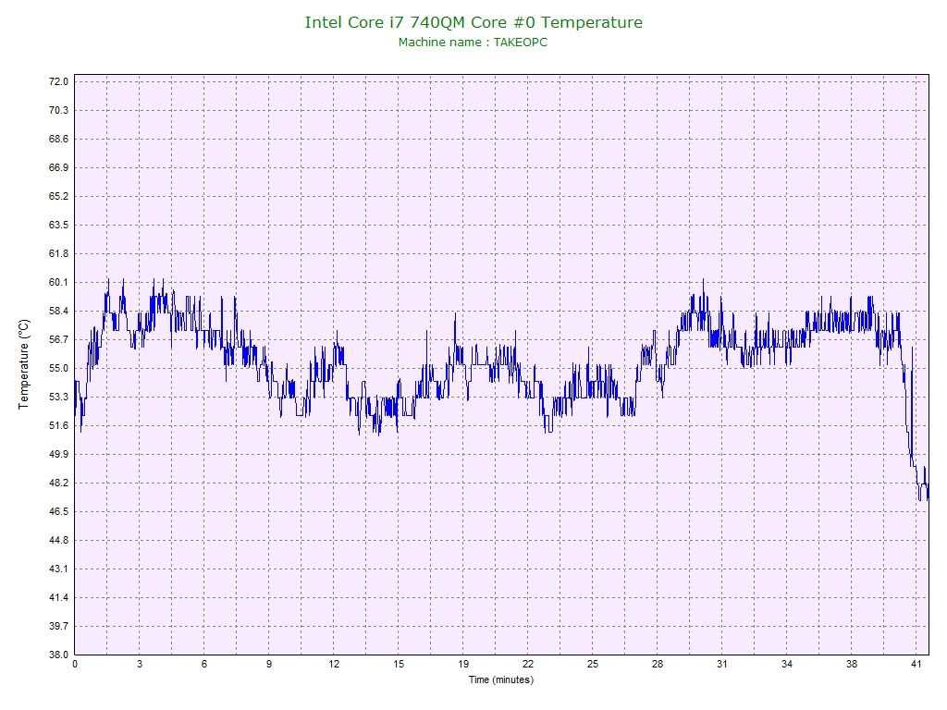Click the 41 minute time axis label
Screen dimensions: 947x710
916,664
